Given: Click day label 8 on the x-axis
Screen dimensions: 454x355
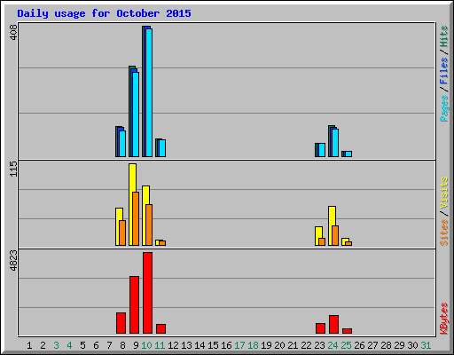Looking at the screenshot, I should (122, 345).
